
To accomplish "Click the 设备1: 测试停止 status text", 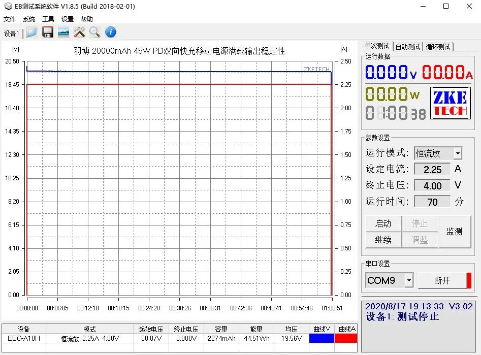I will (x=402, y=316).
